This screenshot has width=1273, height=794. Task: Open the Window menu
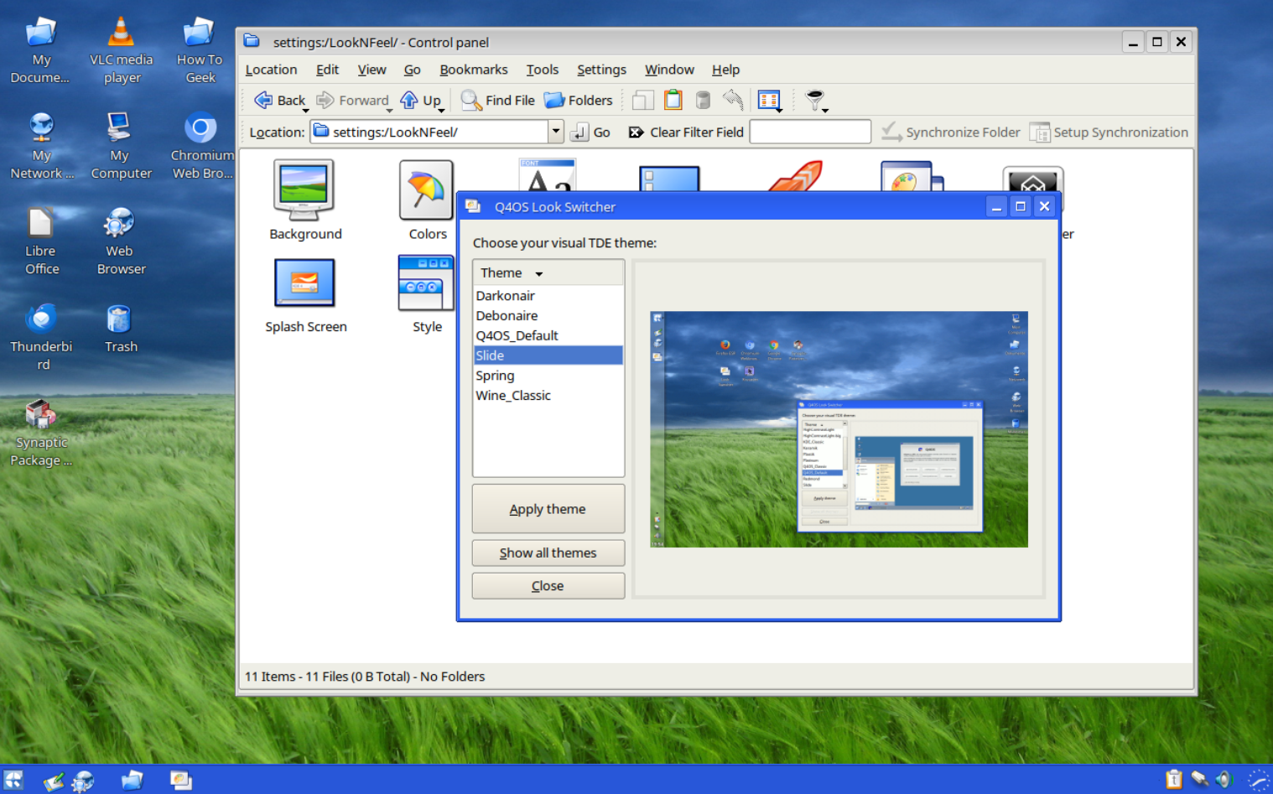[x=669, y=70]
